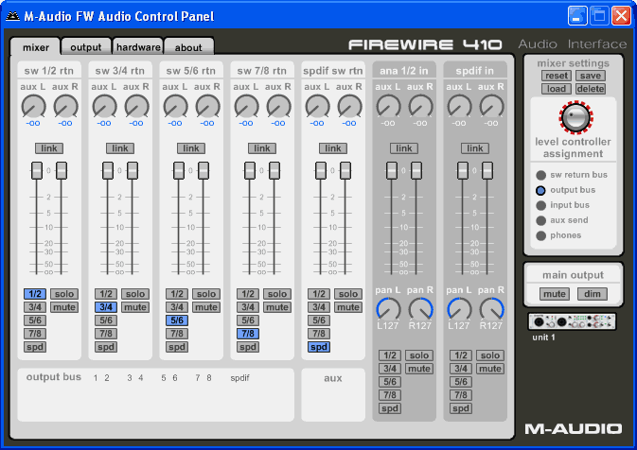Viewport: 637px width, 450px height.
Task: Solo the sw 1/2 rtn channel
Action: click(x=64, y=294)
